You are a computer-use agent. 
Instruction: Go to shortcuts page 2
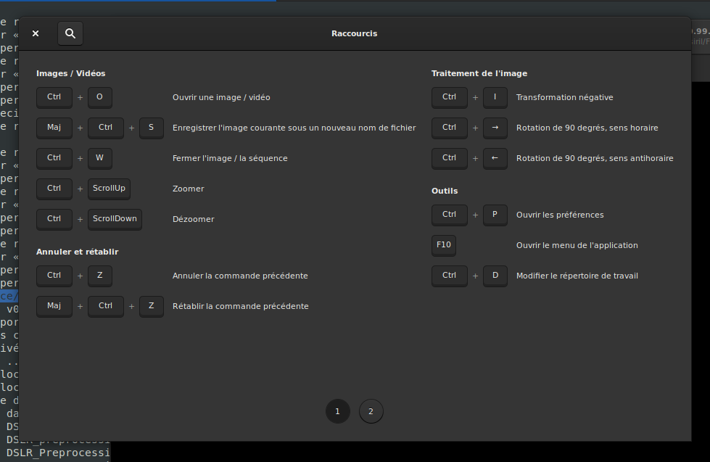(371, 411)
